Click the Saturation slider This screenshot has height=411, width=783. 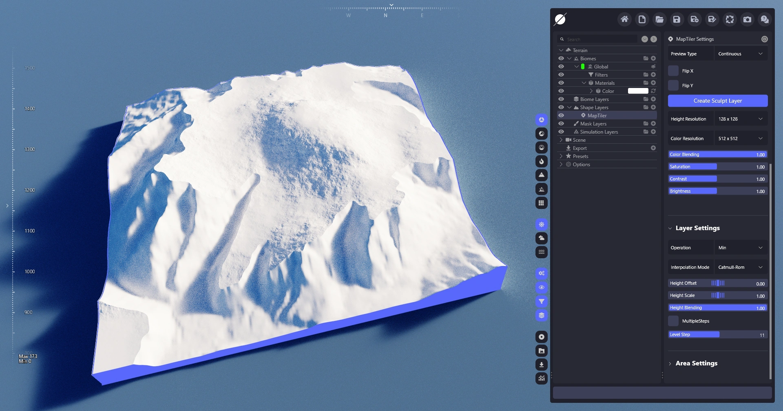717,167
